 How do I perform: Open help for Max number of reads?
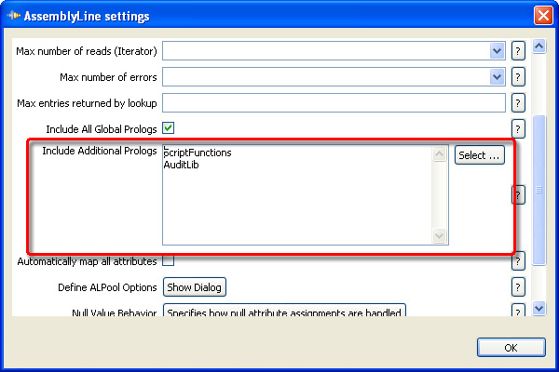(x=518, y=51)
